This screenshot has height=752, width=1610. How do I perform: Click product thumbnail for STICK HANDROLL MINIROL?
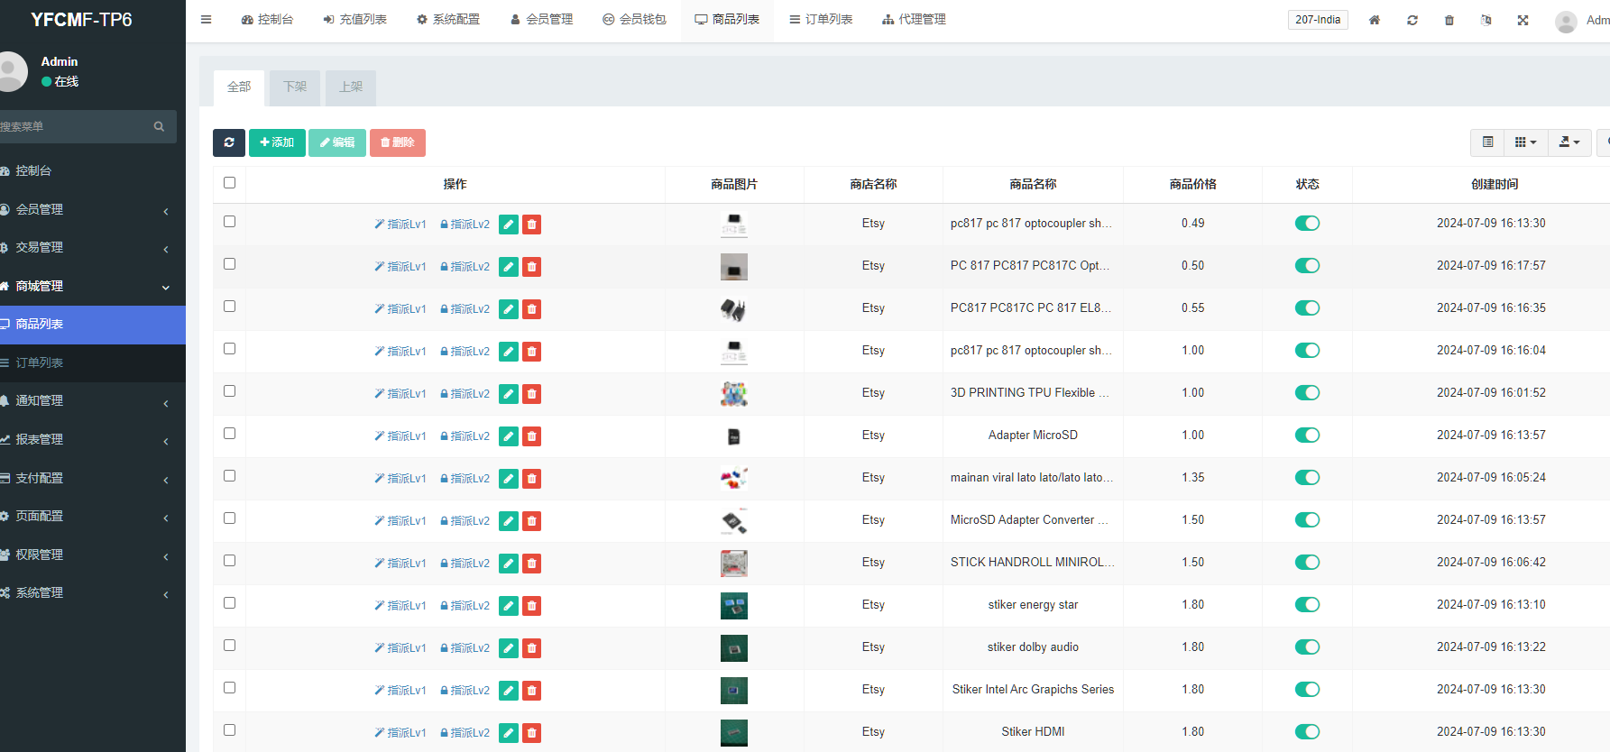coord(733,564)
